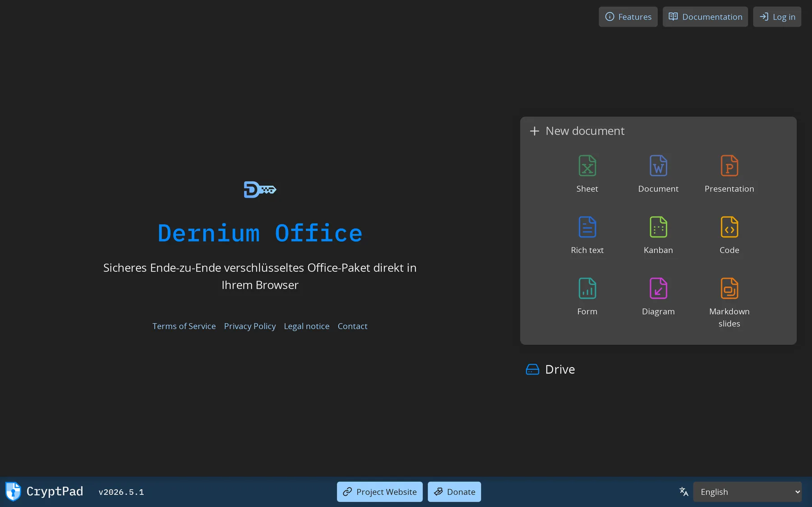Create a new Presentation
Screen dimensions: 812x507
(x=729, y=174)
